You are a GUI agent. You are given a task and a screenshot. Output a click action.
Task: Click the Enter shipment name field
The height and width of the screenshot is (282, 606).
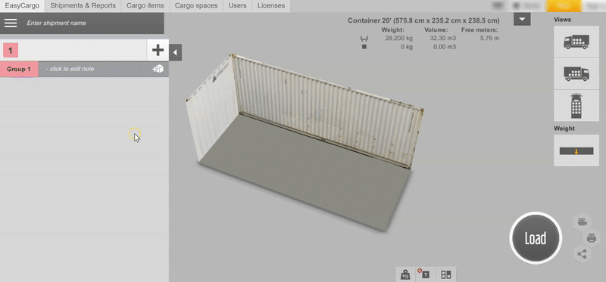pyautogui.click(x=92, y=23)
